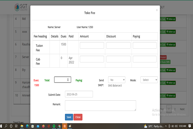Screen dimensions: 193x129
Task: Click the Total field spinner arrows
Action: click(68, 79)
